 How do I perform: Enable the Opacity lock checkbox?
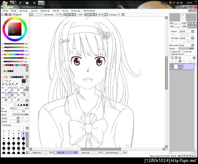(x=170, y=52)
